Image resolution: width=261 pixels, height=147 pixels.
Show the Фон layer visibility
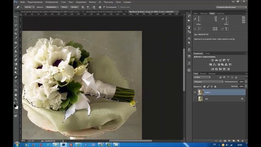(x=195, y=99)
